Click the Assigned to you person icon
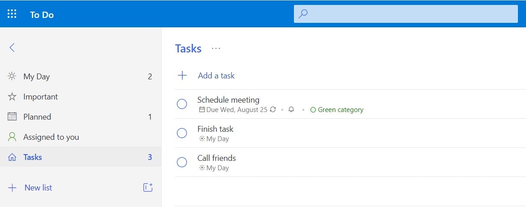 coord(12,137)
